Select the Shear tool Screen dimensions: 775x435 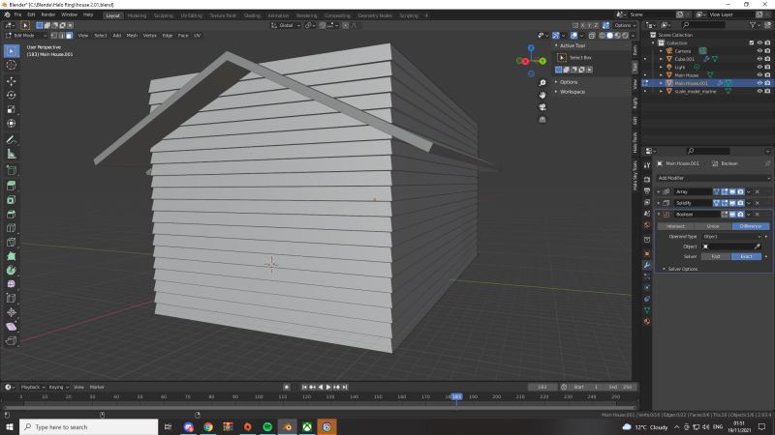click(12, 327)
